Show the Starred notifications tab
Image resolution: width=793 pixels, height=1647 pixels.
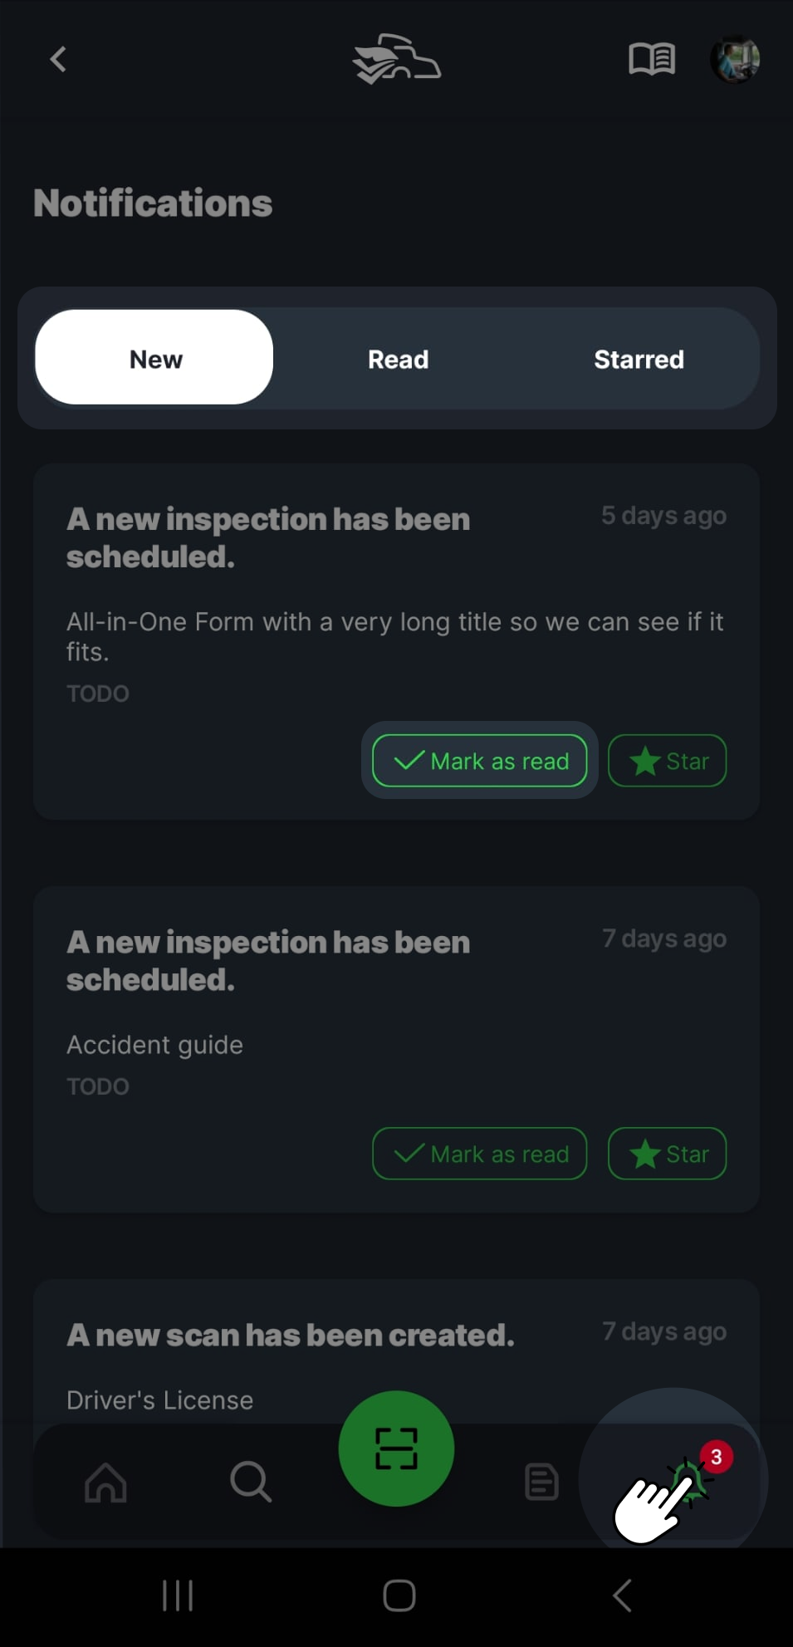click(639, 359)
